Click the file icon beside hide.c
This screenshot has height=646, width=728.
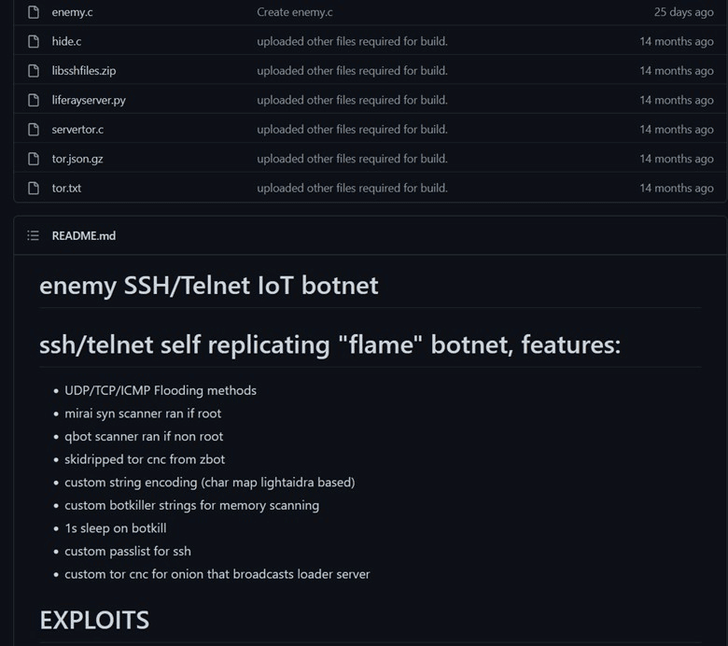(34, 41)
